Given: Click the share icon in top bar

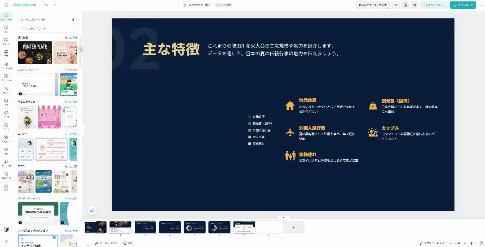Looking at the screenshot, I should (414, 5).
